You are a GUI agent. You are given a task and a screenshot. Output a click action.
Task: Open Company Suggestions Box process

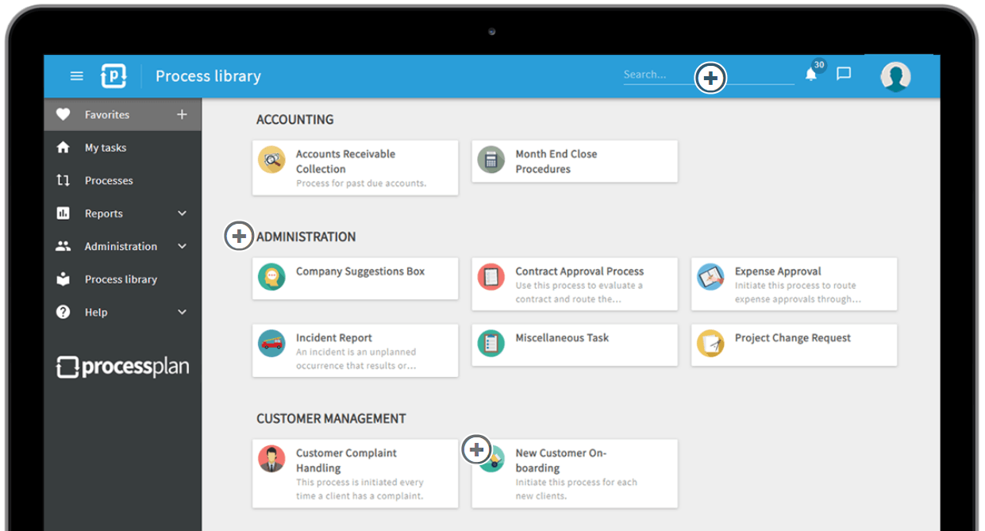[x=360, y=271]
